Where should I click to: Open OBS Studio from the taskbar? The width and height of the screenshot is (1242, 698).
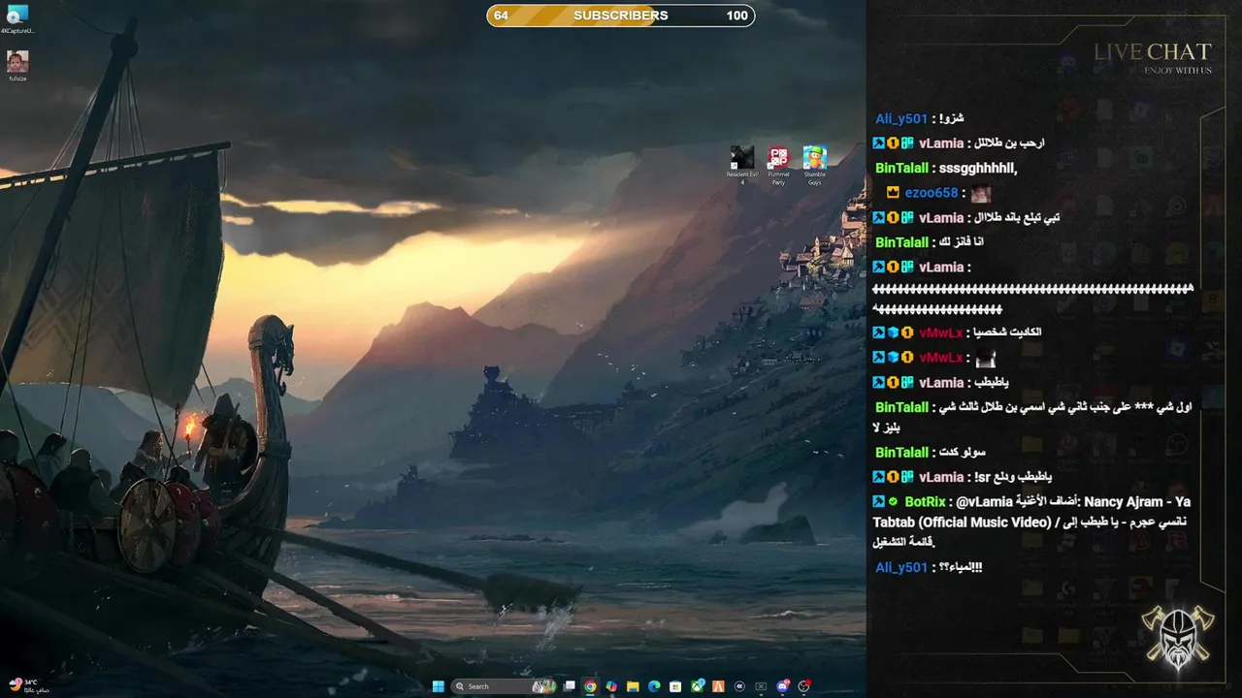(x=804, y=686)
